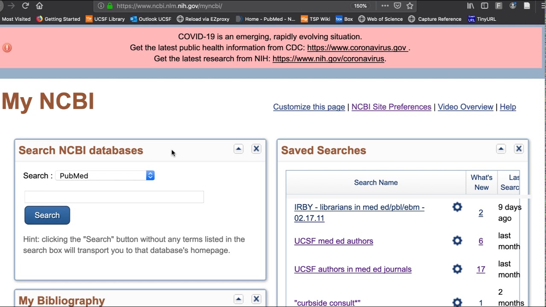Click the address bar URL
Viewport: 546px width, 307px height.
169,6
